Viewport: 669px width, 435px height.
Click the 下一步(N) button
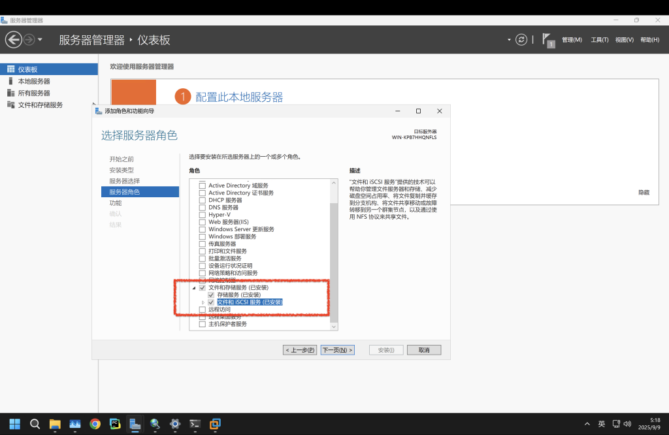[x=337, y=349]
